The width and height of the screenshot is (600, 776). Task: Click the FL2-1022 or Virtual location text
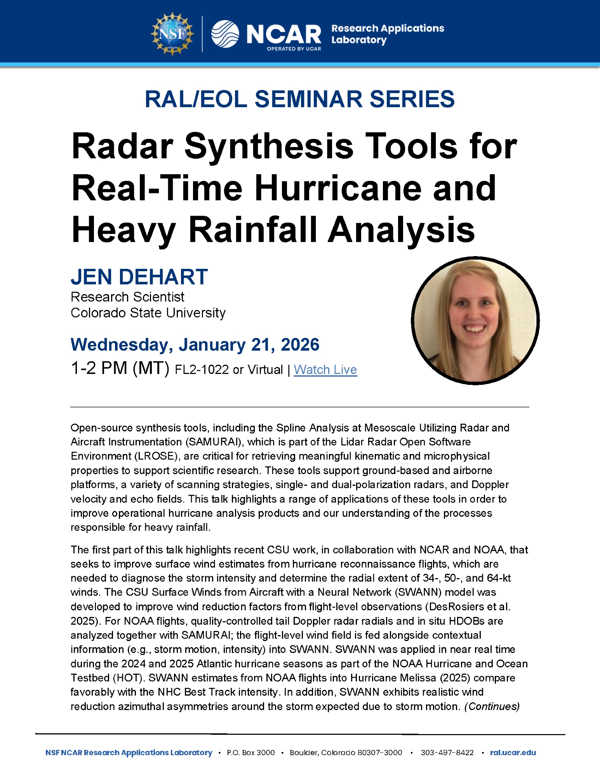(x=229, y=369)
